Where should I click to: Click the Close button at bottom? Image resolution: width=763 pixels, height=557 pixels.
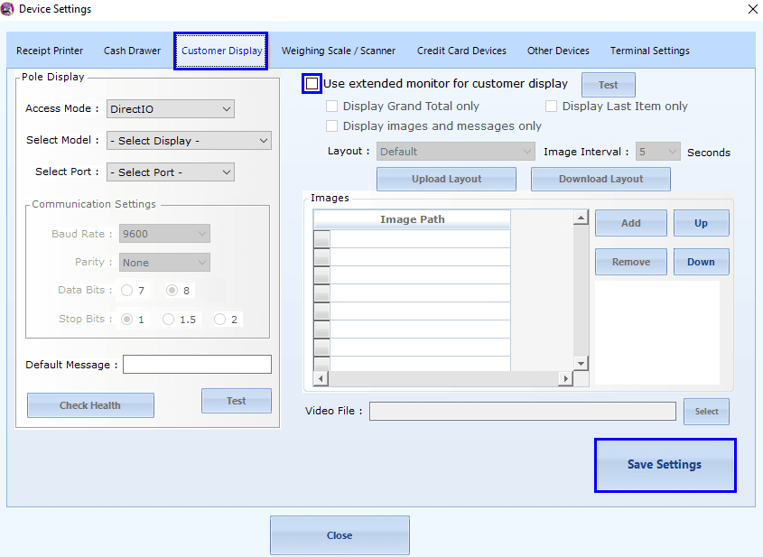(x=340, y=535)
